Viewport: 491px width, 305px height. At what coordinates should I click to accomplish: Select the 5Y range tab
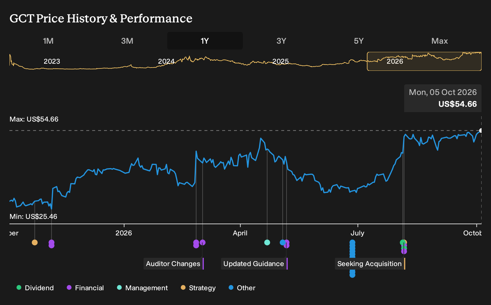[359, 41]
